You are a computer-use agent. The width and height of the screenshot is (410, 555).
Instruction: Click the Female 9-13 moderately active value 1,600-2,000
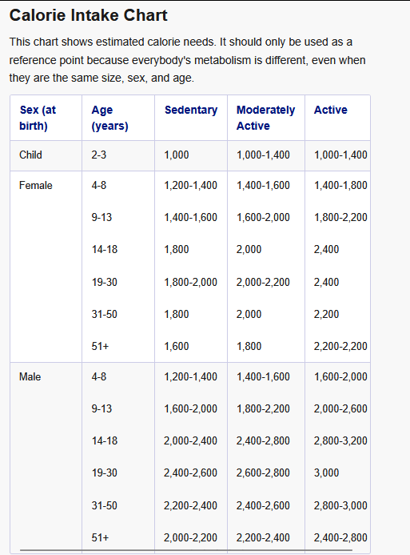(x=263, y=217)
